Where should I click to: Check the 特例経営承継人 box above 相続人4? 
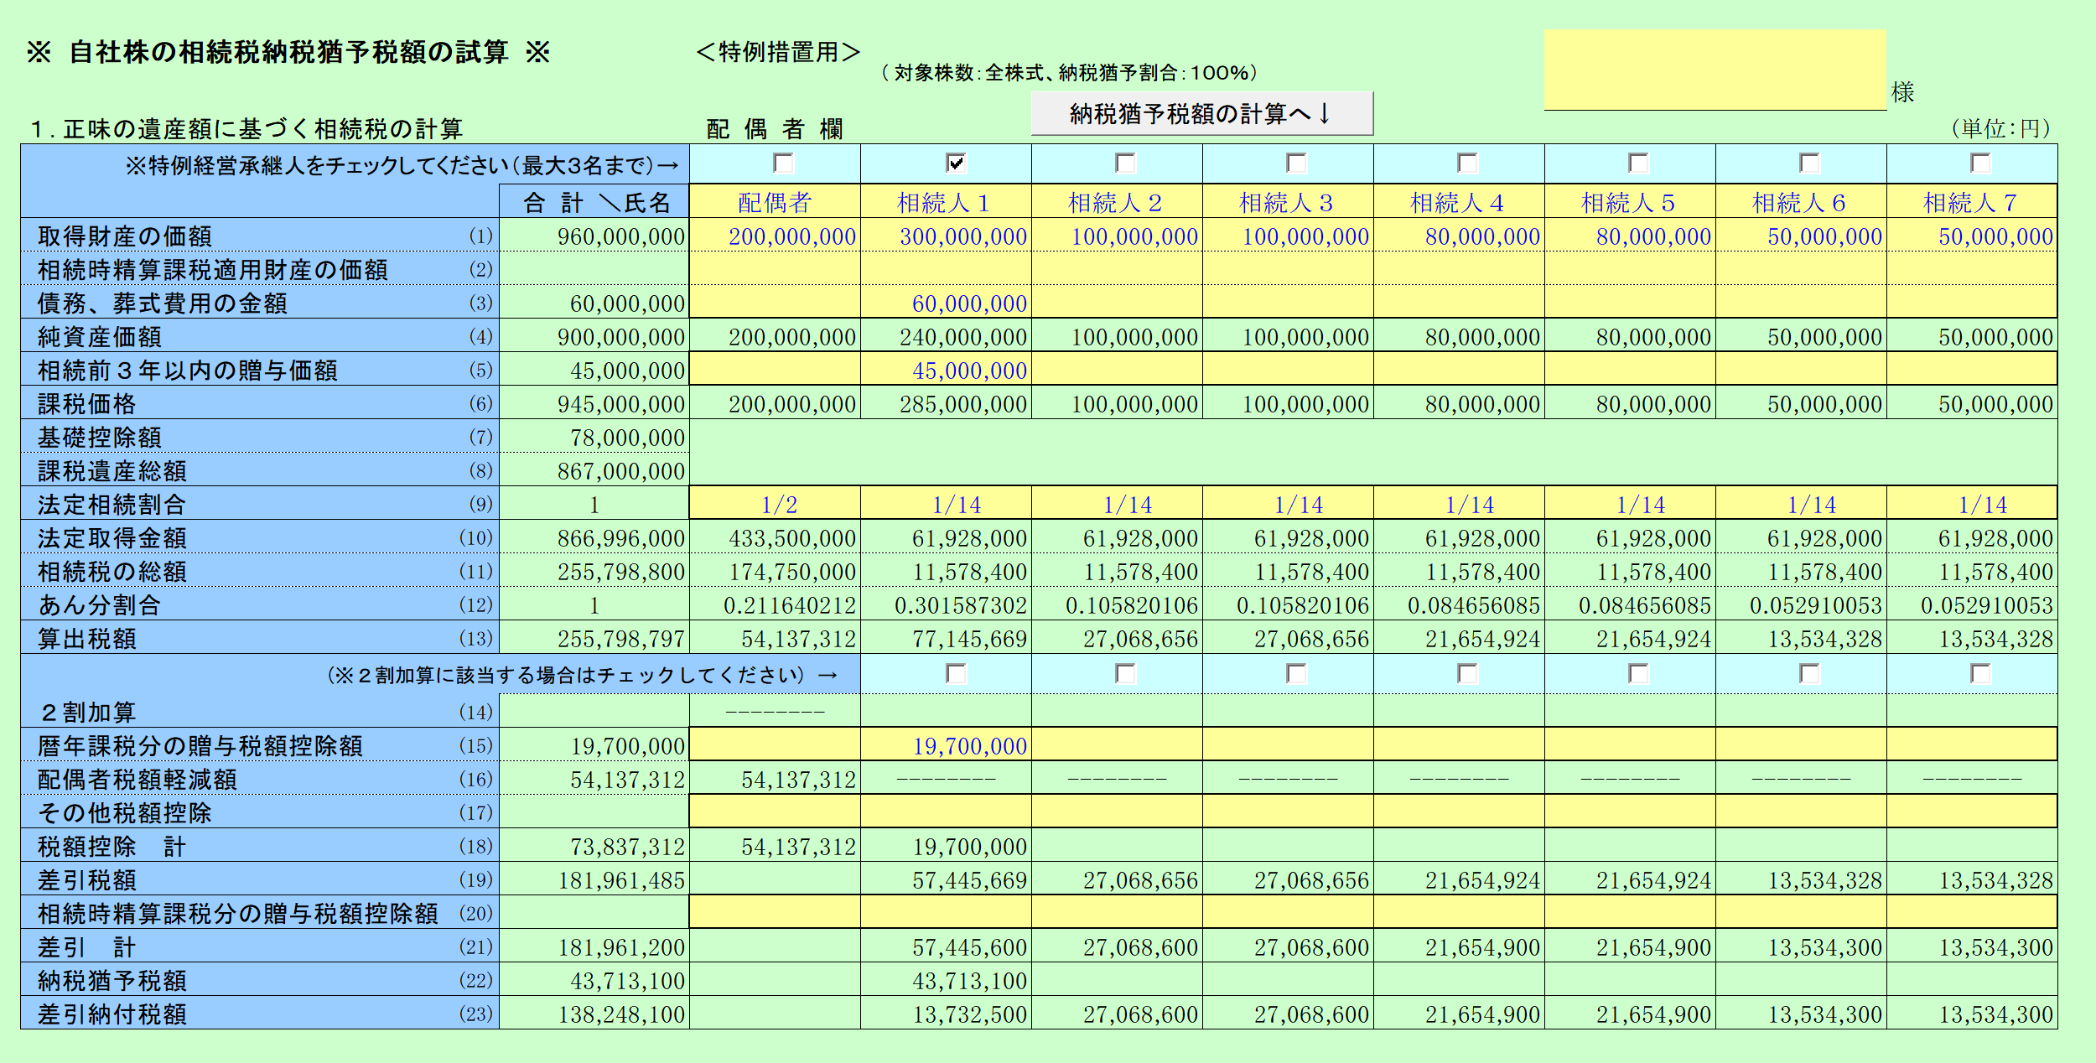[x=1467, y=163]
